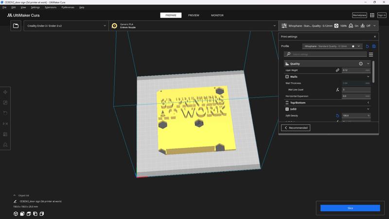Switch to top view cube icon
The height and width of the screenshot is (219, 389).
click(x=29, y=214)
